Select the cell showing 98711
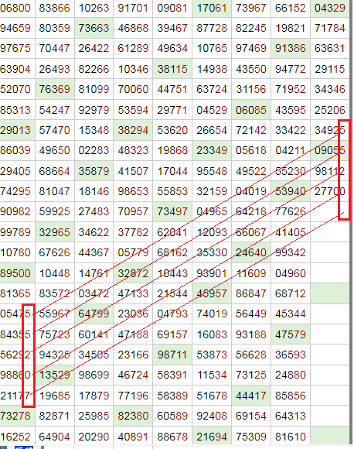This screenshot has width=354, height=449. (x=172, y=355)
